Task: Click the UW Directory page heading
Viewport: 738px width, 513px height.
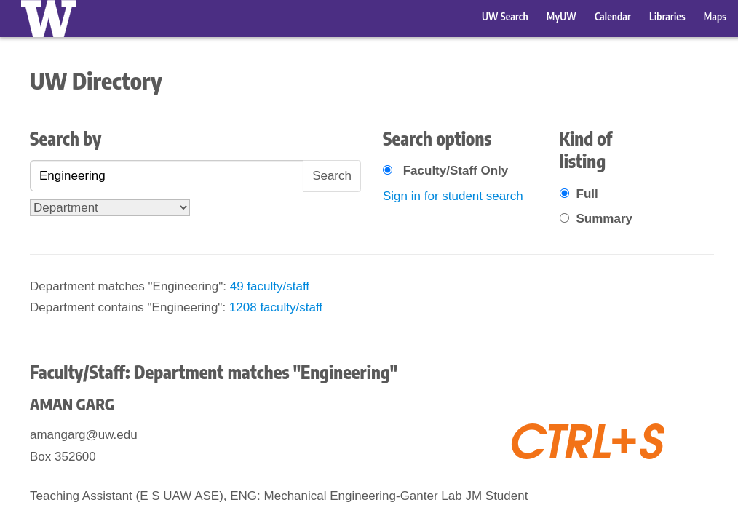Action: [x=96, y=82]
